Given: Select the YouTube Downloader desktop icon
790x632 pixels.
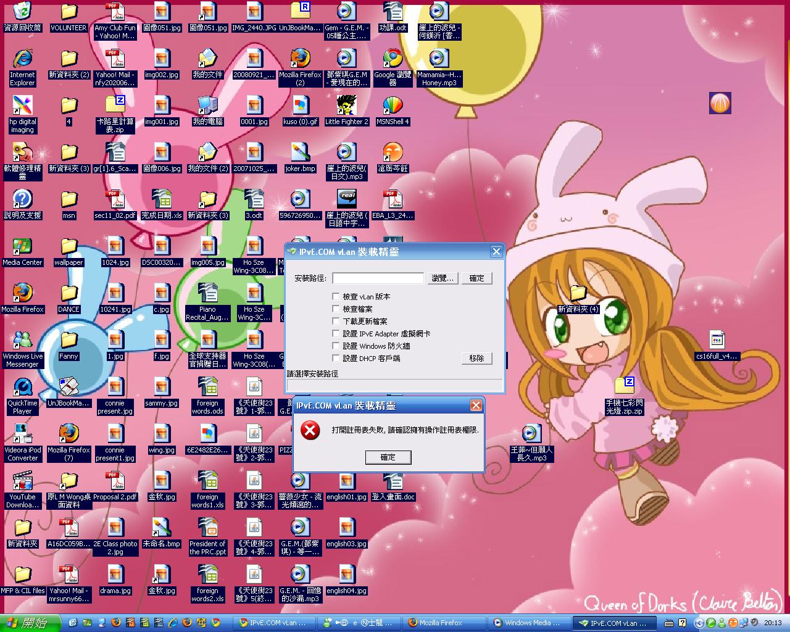Looking at the screenshot, I should click(x=22, y=489).
